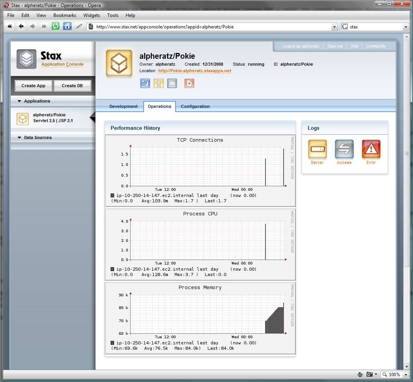Click the alpheratz/Pokie page title
This screenshot has height=382, width=413.
pos(167,56)
